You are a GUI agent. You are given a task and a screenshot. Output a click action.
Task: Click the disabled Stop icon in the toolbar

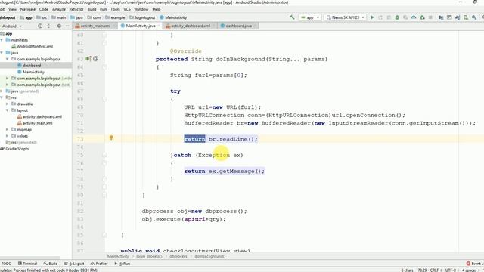pyautogui.click(x=430, y=17)
